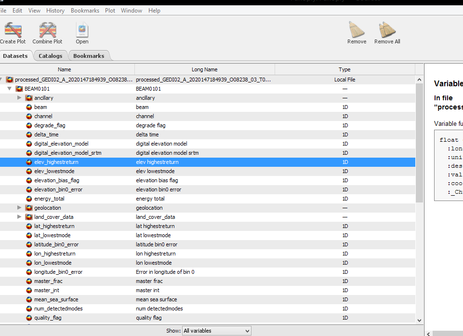Click the Create Plot toolbar icon
Image resolution: width=463 pixels, height=336 pixels.
click(13, 30)
